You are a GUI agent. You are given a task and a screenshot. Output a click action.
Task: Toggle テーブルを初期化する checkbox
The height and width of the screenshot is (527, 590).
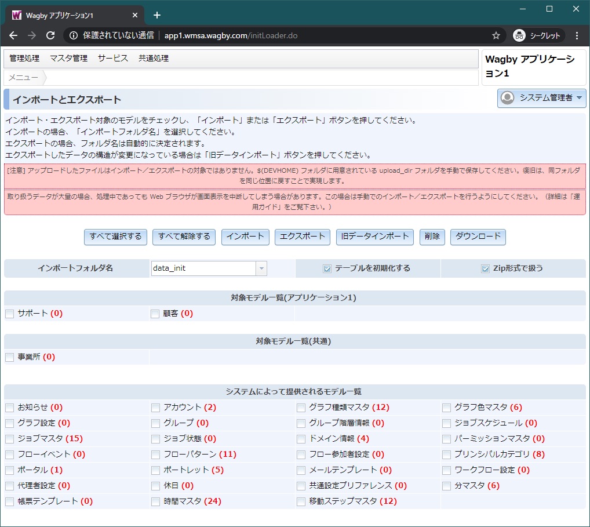click(x=327, y=269)
